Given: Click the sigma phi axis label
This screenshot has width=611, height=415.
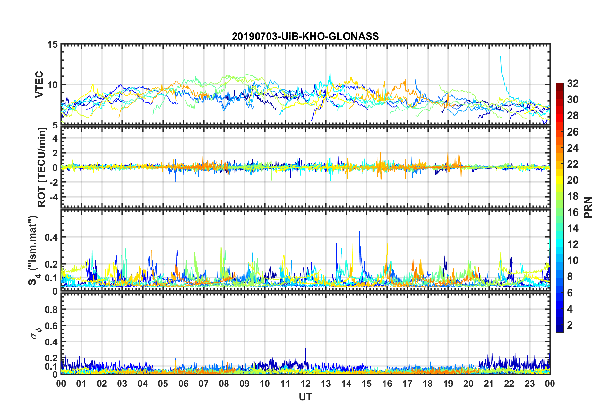Looking at the screenshot, I should [36, 333].
